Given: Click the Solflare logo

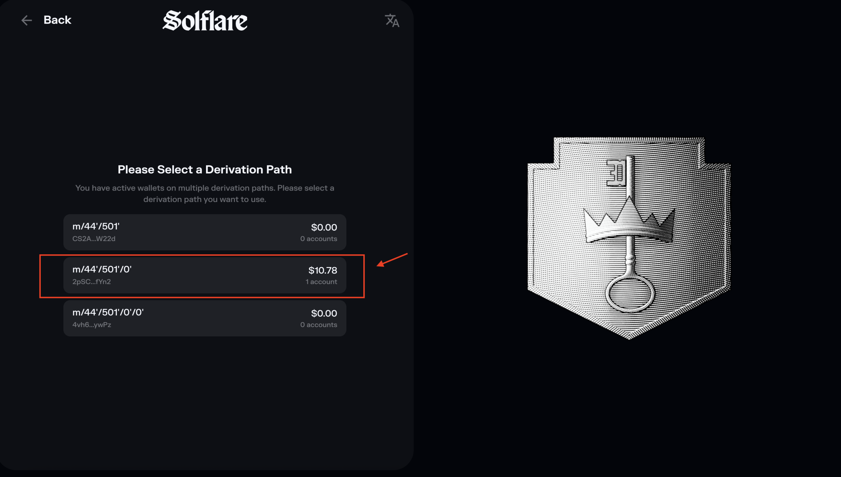Looking at the screenshot, I should (x=205, y=21).
